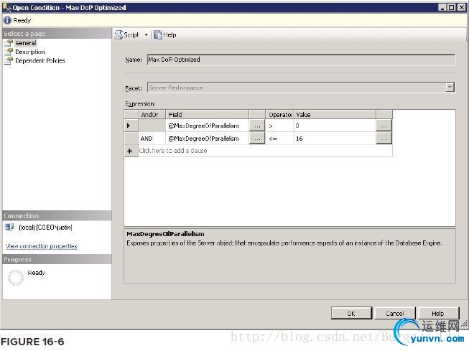This screenshot has height=351, width=469.
Task: Click the General page icon
Action: [9, 43]
